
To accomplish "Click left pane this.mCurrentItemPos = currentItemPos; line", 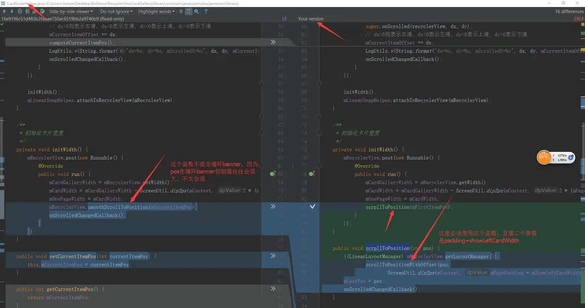I will (79, 264).
